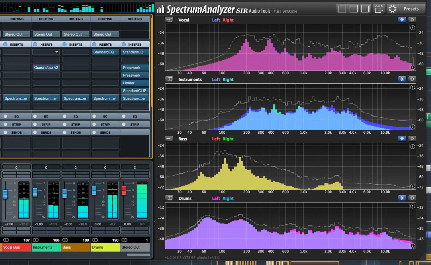Open the small gear settings for Vocal analyzer
The width and height of the screenshot is (431, 265).
pos(412,20)
